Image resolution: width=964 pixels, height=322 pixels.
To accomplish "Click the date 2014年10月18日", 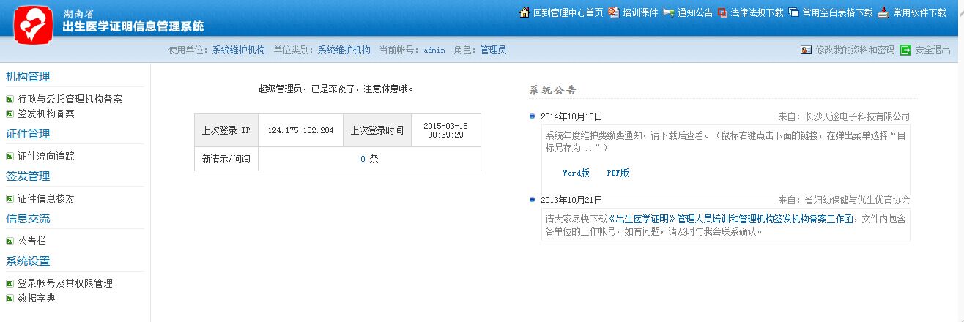I will point(571,116).
